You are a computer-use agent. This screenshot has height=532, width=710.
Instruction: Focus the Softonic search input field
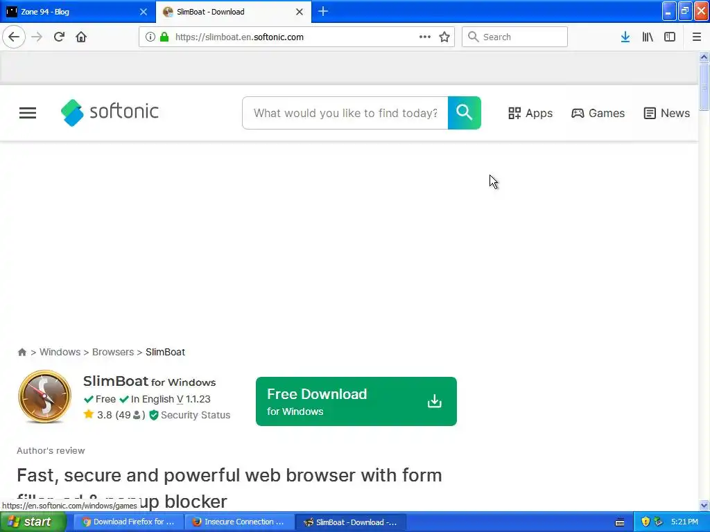pyautogui.click(x=345, y=113)
